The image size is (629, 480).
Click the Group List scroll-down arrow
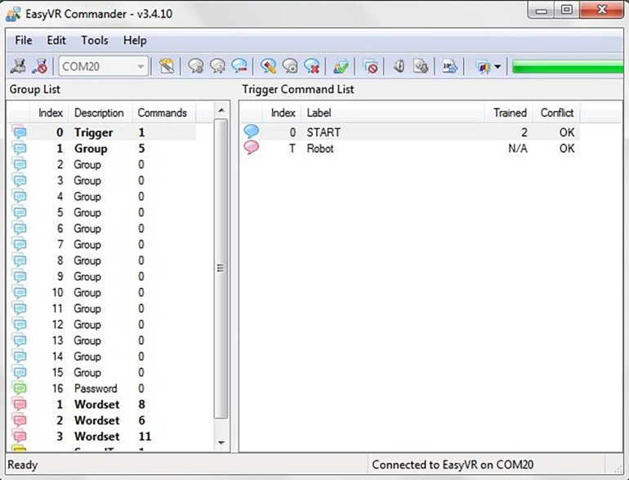coord(221,442)
